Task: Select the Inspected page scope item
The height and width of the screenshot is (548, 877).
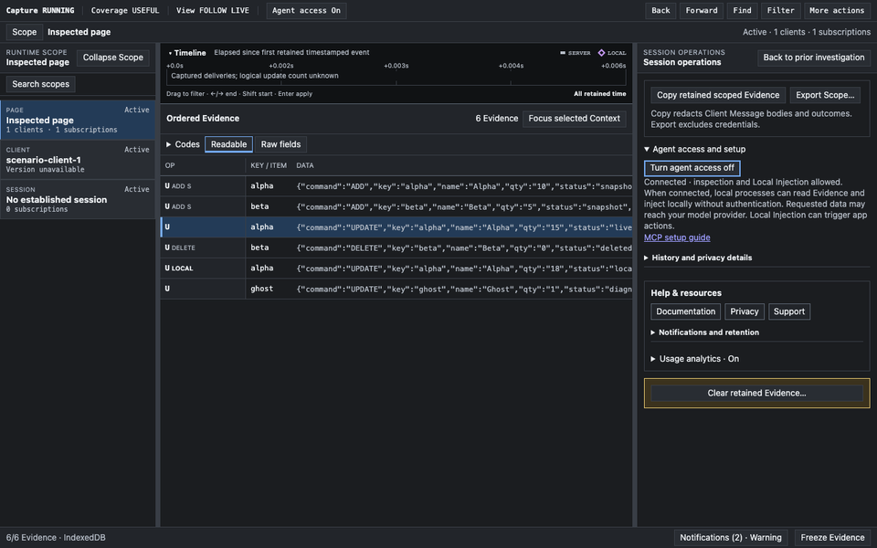Action: click(78, 120)
